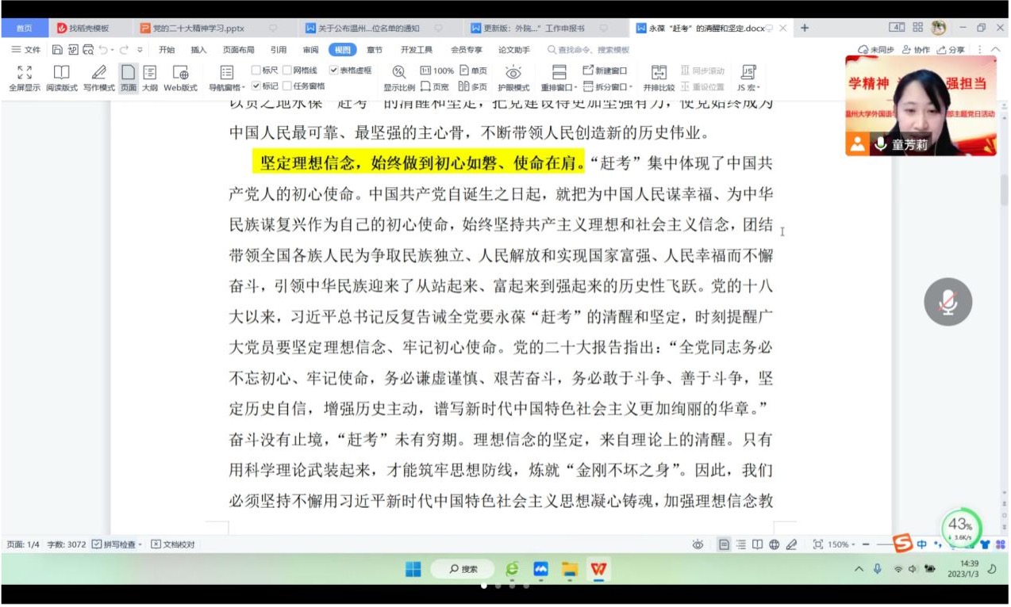
Task: Switch to Outline view
Action: (x=149, y=78)
